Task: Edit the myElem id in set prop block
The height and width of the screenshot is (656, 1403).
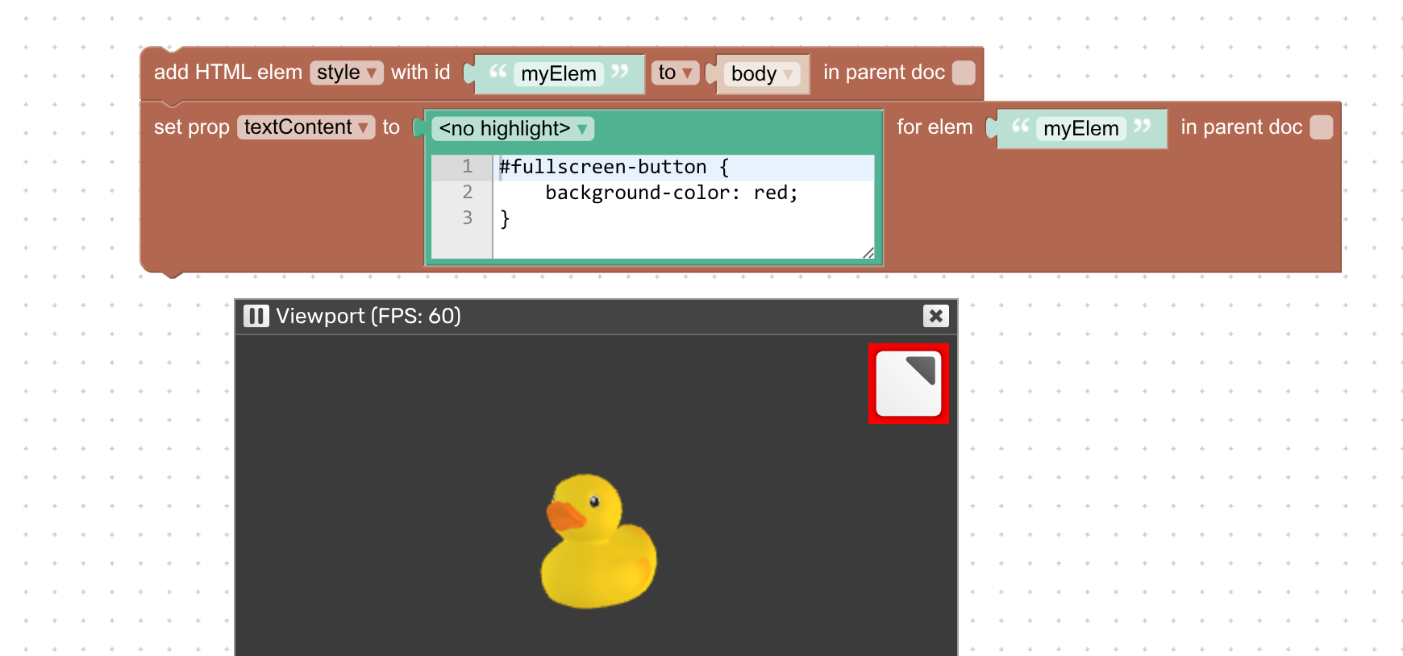Action: coord(1080,129)
